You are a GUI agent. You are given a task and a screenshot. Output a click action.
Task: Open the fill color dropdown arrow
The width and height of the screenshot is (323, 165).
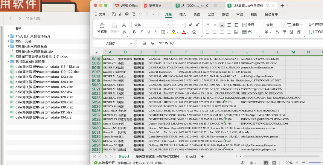(178, 32)
